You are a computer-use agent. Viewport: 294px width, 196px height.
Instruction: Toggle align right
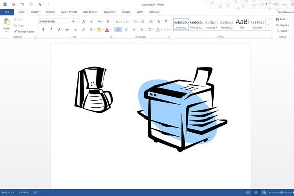(134, 29)
